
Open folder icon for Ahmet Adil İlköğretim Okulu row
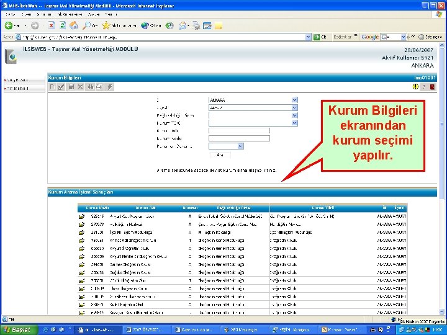point(81,241)
